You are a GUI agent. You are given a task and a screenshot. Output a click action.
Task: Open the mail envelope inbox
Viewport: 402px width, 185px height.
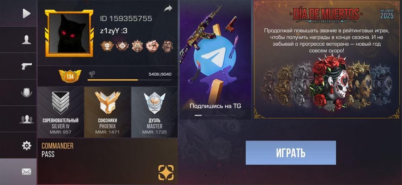coord(27,172)
